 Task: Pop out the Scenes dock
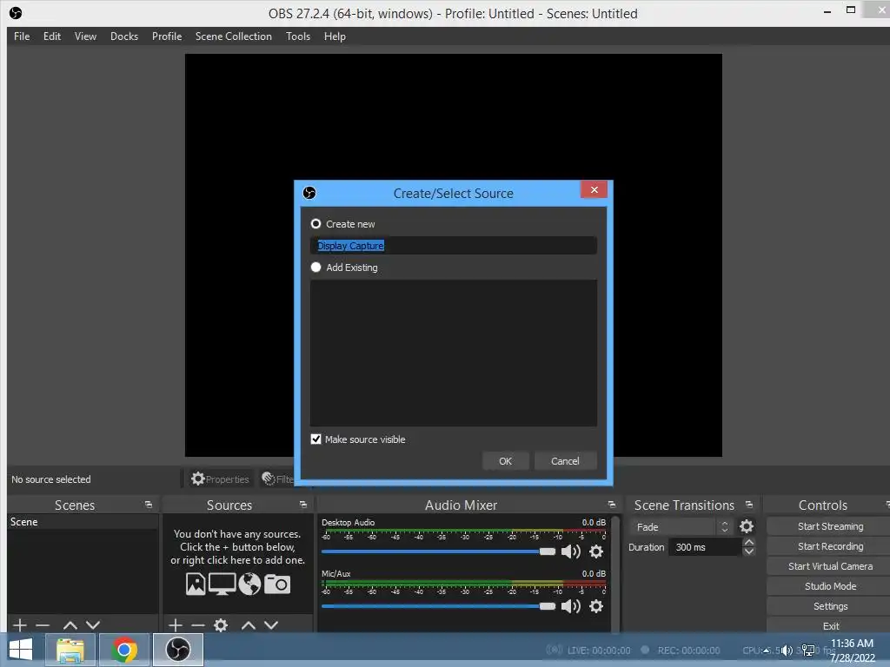149,505
